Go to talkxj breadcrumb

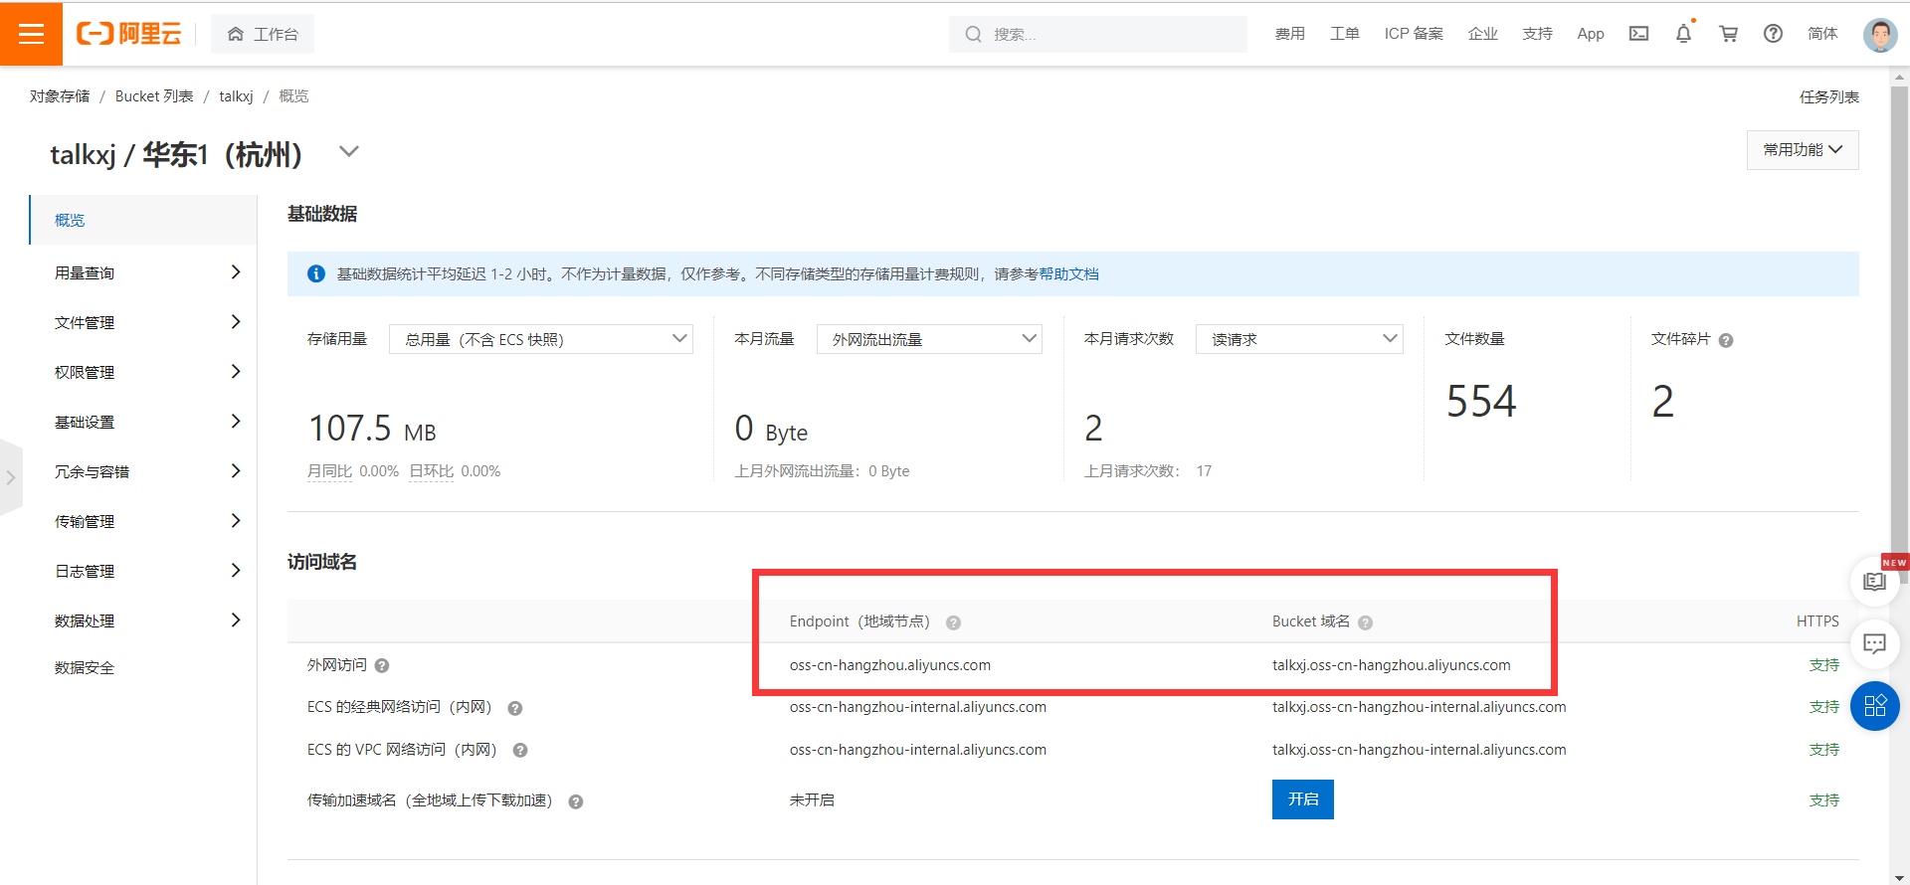(x=236, y=96)
